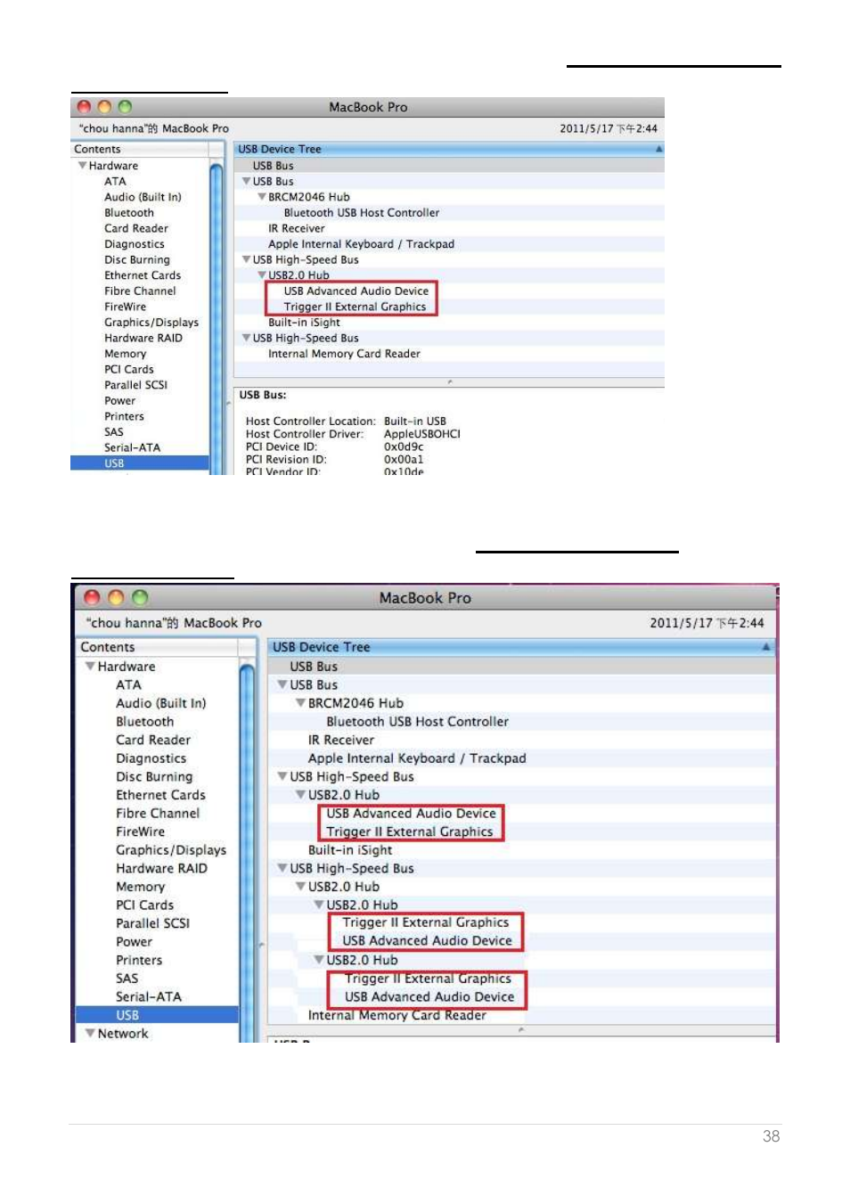
Task: Open PCI Cards in the upper window
Action: pos(129,370)
